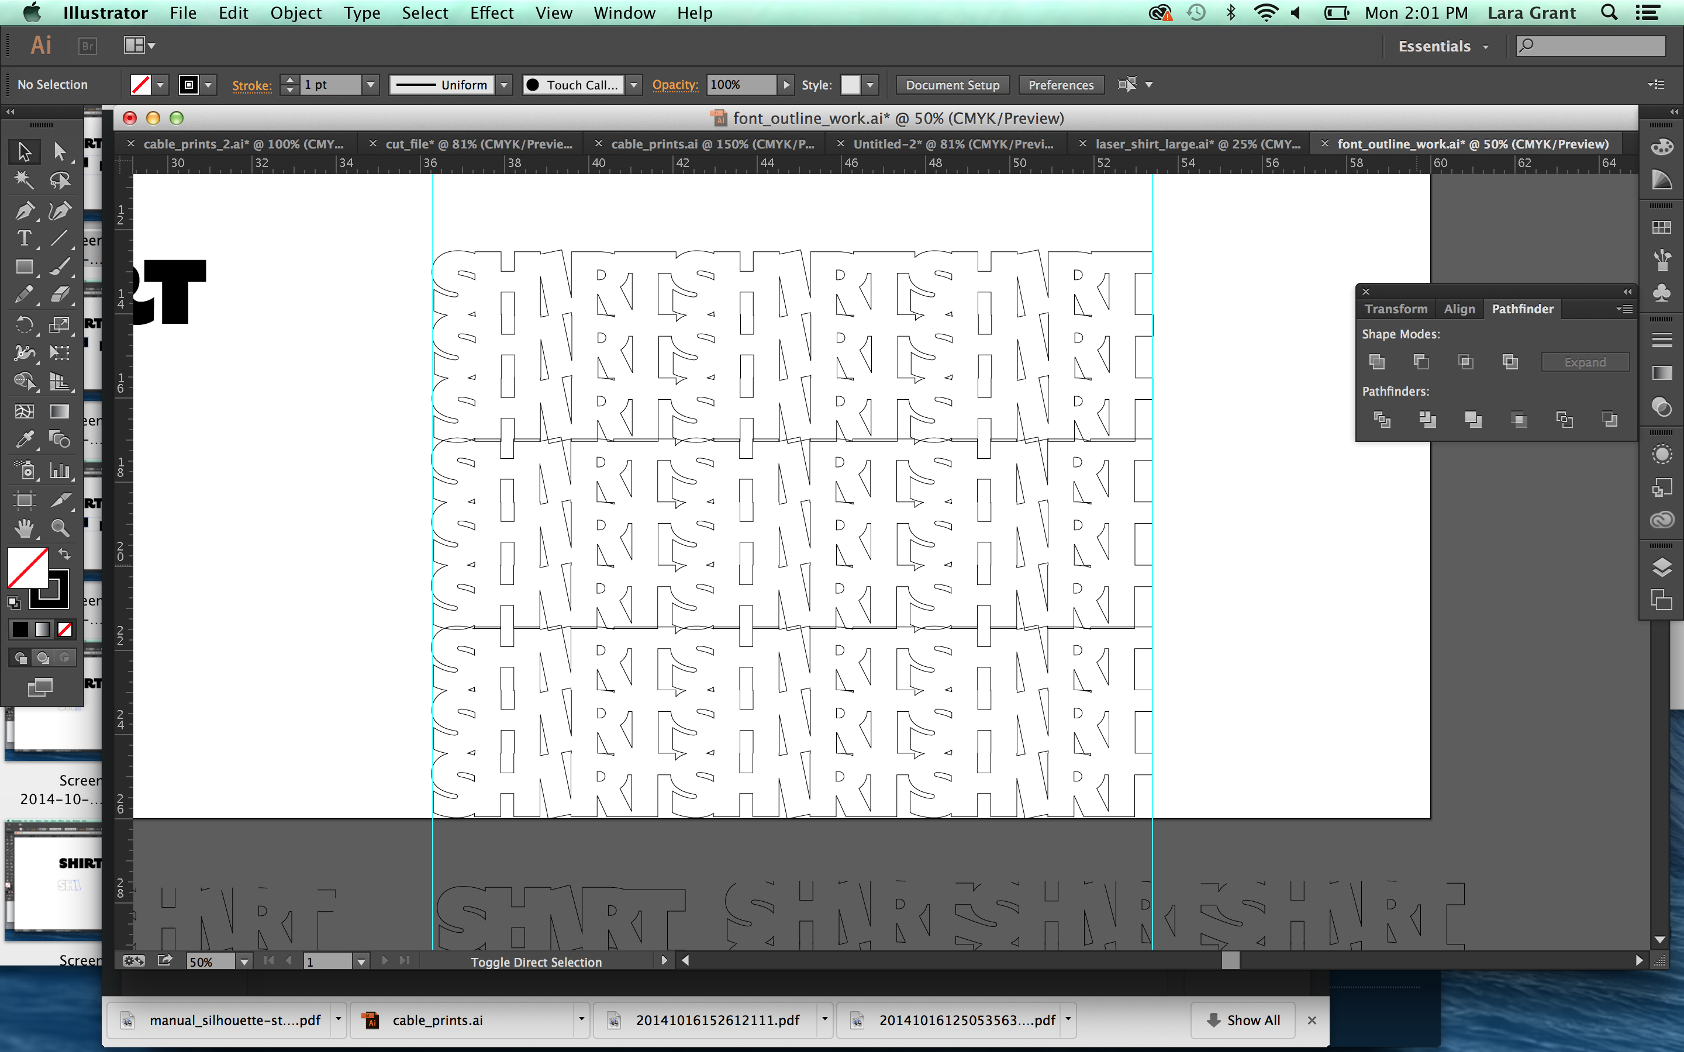
Task: Set paint mode to solid Color
Action: [20, 629]
